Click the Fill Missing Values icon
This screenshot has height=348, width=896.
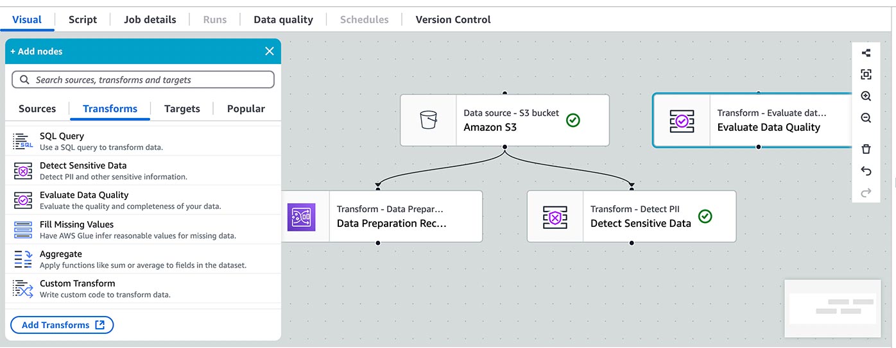pyautogui.click(x=23, y=229)
